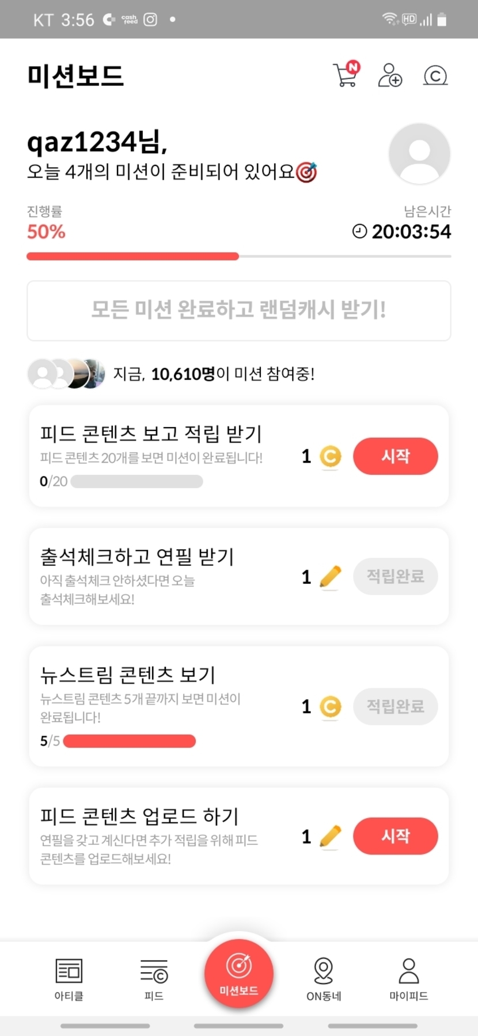Tap the 0/20 feed progress bar

click(136, 481)
